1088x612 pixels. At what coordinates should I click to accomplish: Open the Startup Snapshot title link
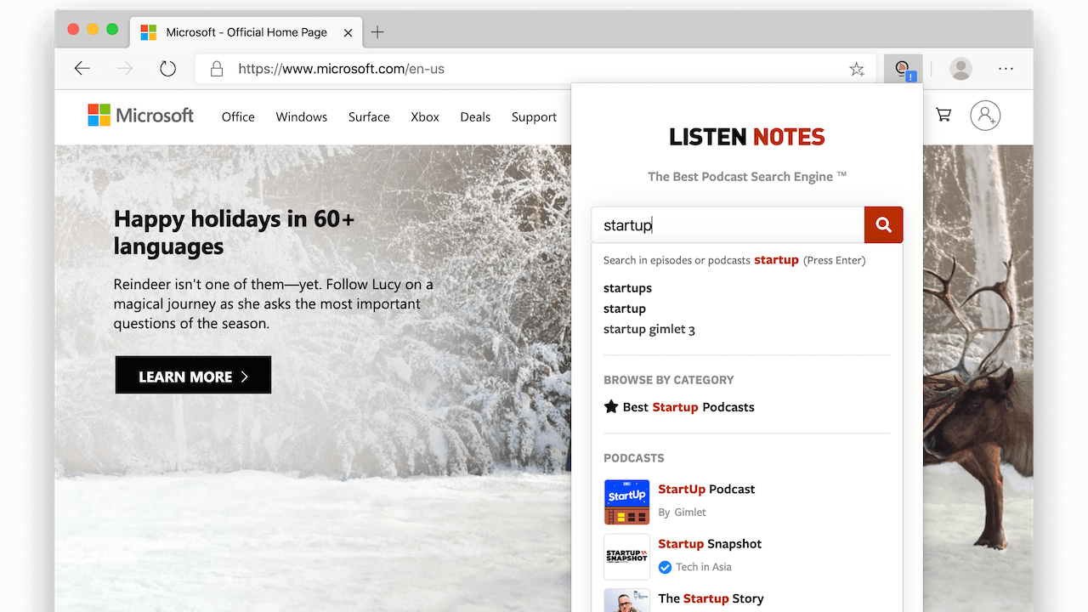(710, 544)
